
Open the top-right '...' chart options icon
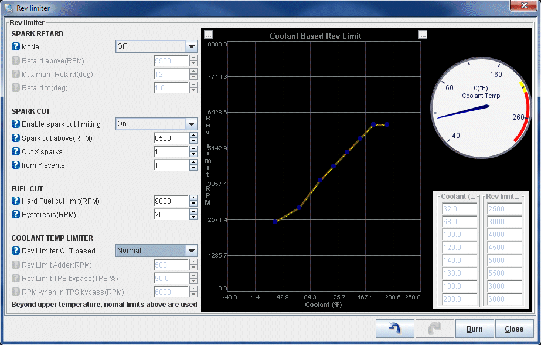(x=423, y=35)
